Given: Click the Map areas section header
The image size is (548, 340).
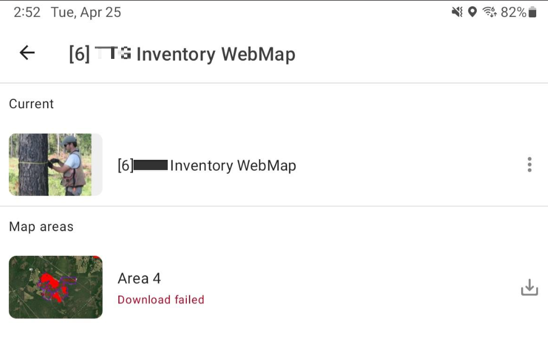Looking at the screenshot, I should [41, 227].
